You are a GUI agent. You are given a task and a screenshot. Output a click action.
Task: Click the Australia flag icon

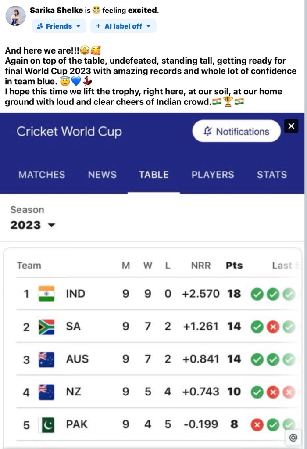coord(46,359)
